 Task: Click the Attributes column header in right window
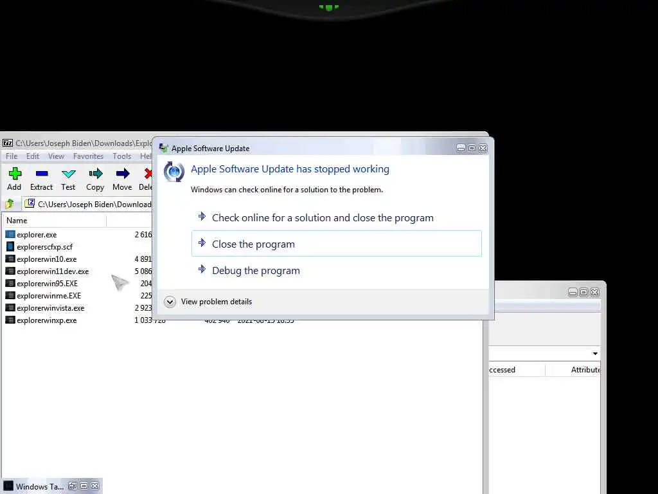click(573, 370)
